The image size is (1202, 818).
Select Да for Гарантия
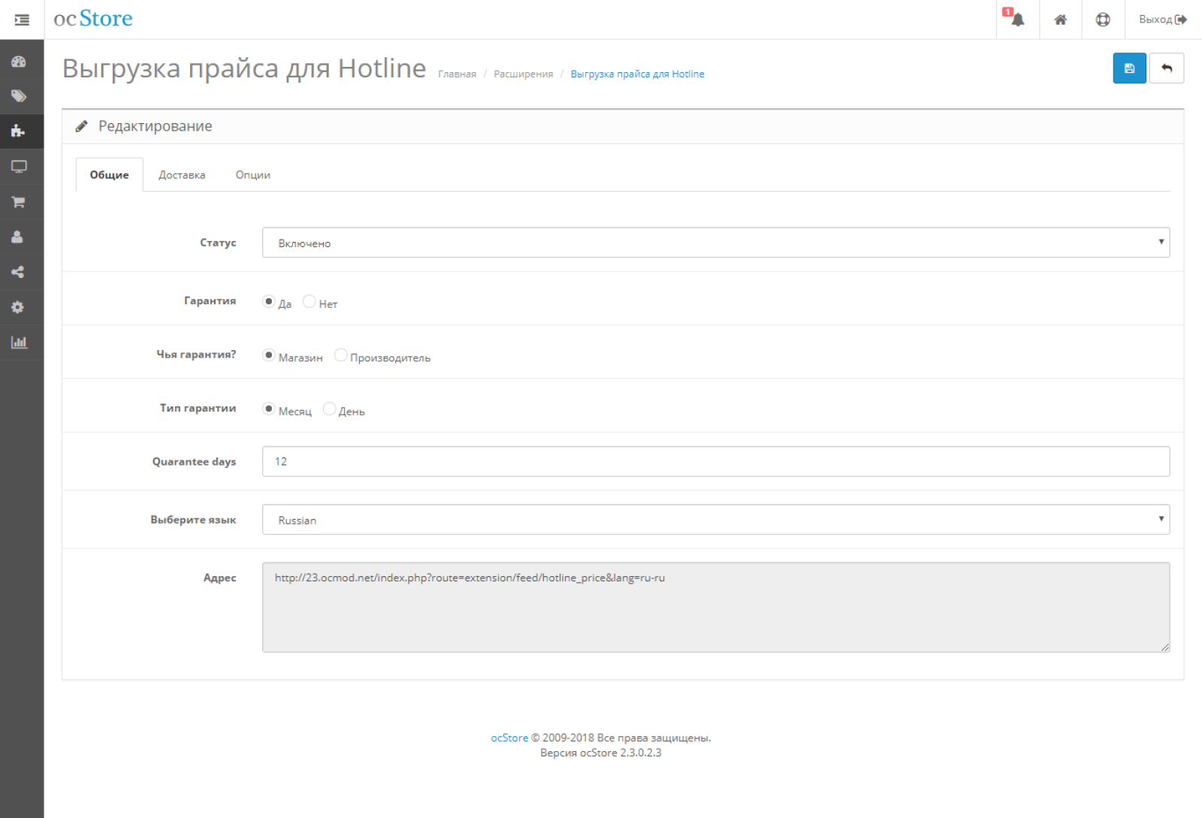[268, 301]
